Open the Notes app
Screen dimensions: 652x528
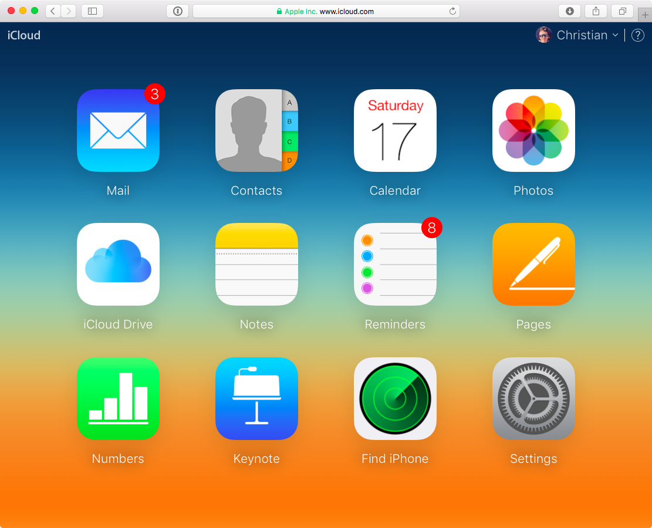click(256, 265)
